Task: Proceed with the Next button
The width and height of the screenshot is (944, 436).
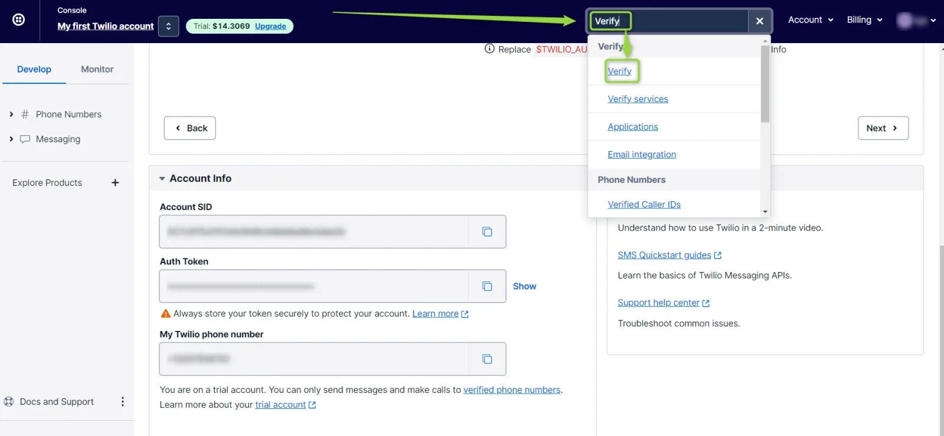Action: pos(883,128)
